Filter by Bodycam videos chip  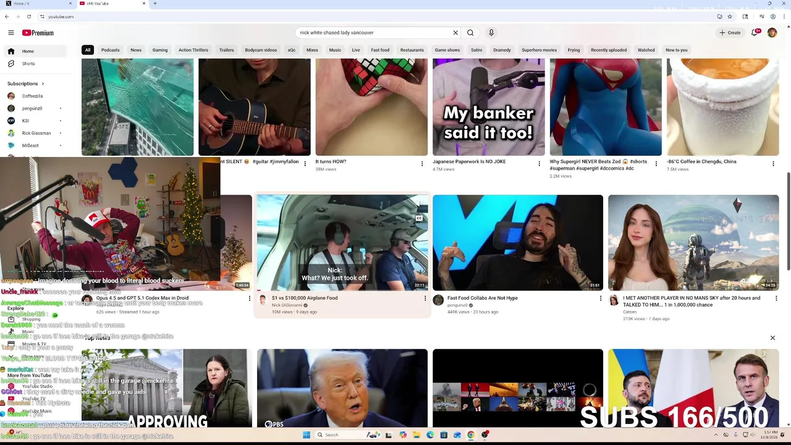pos(261,50)
